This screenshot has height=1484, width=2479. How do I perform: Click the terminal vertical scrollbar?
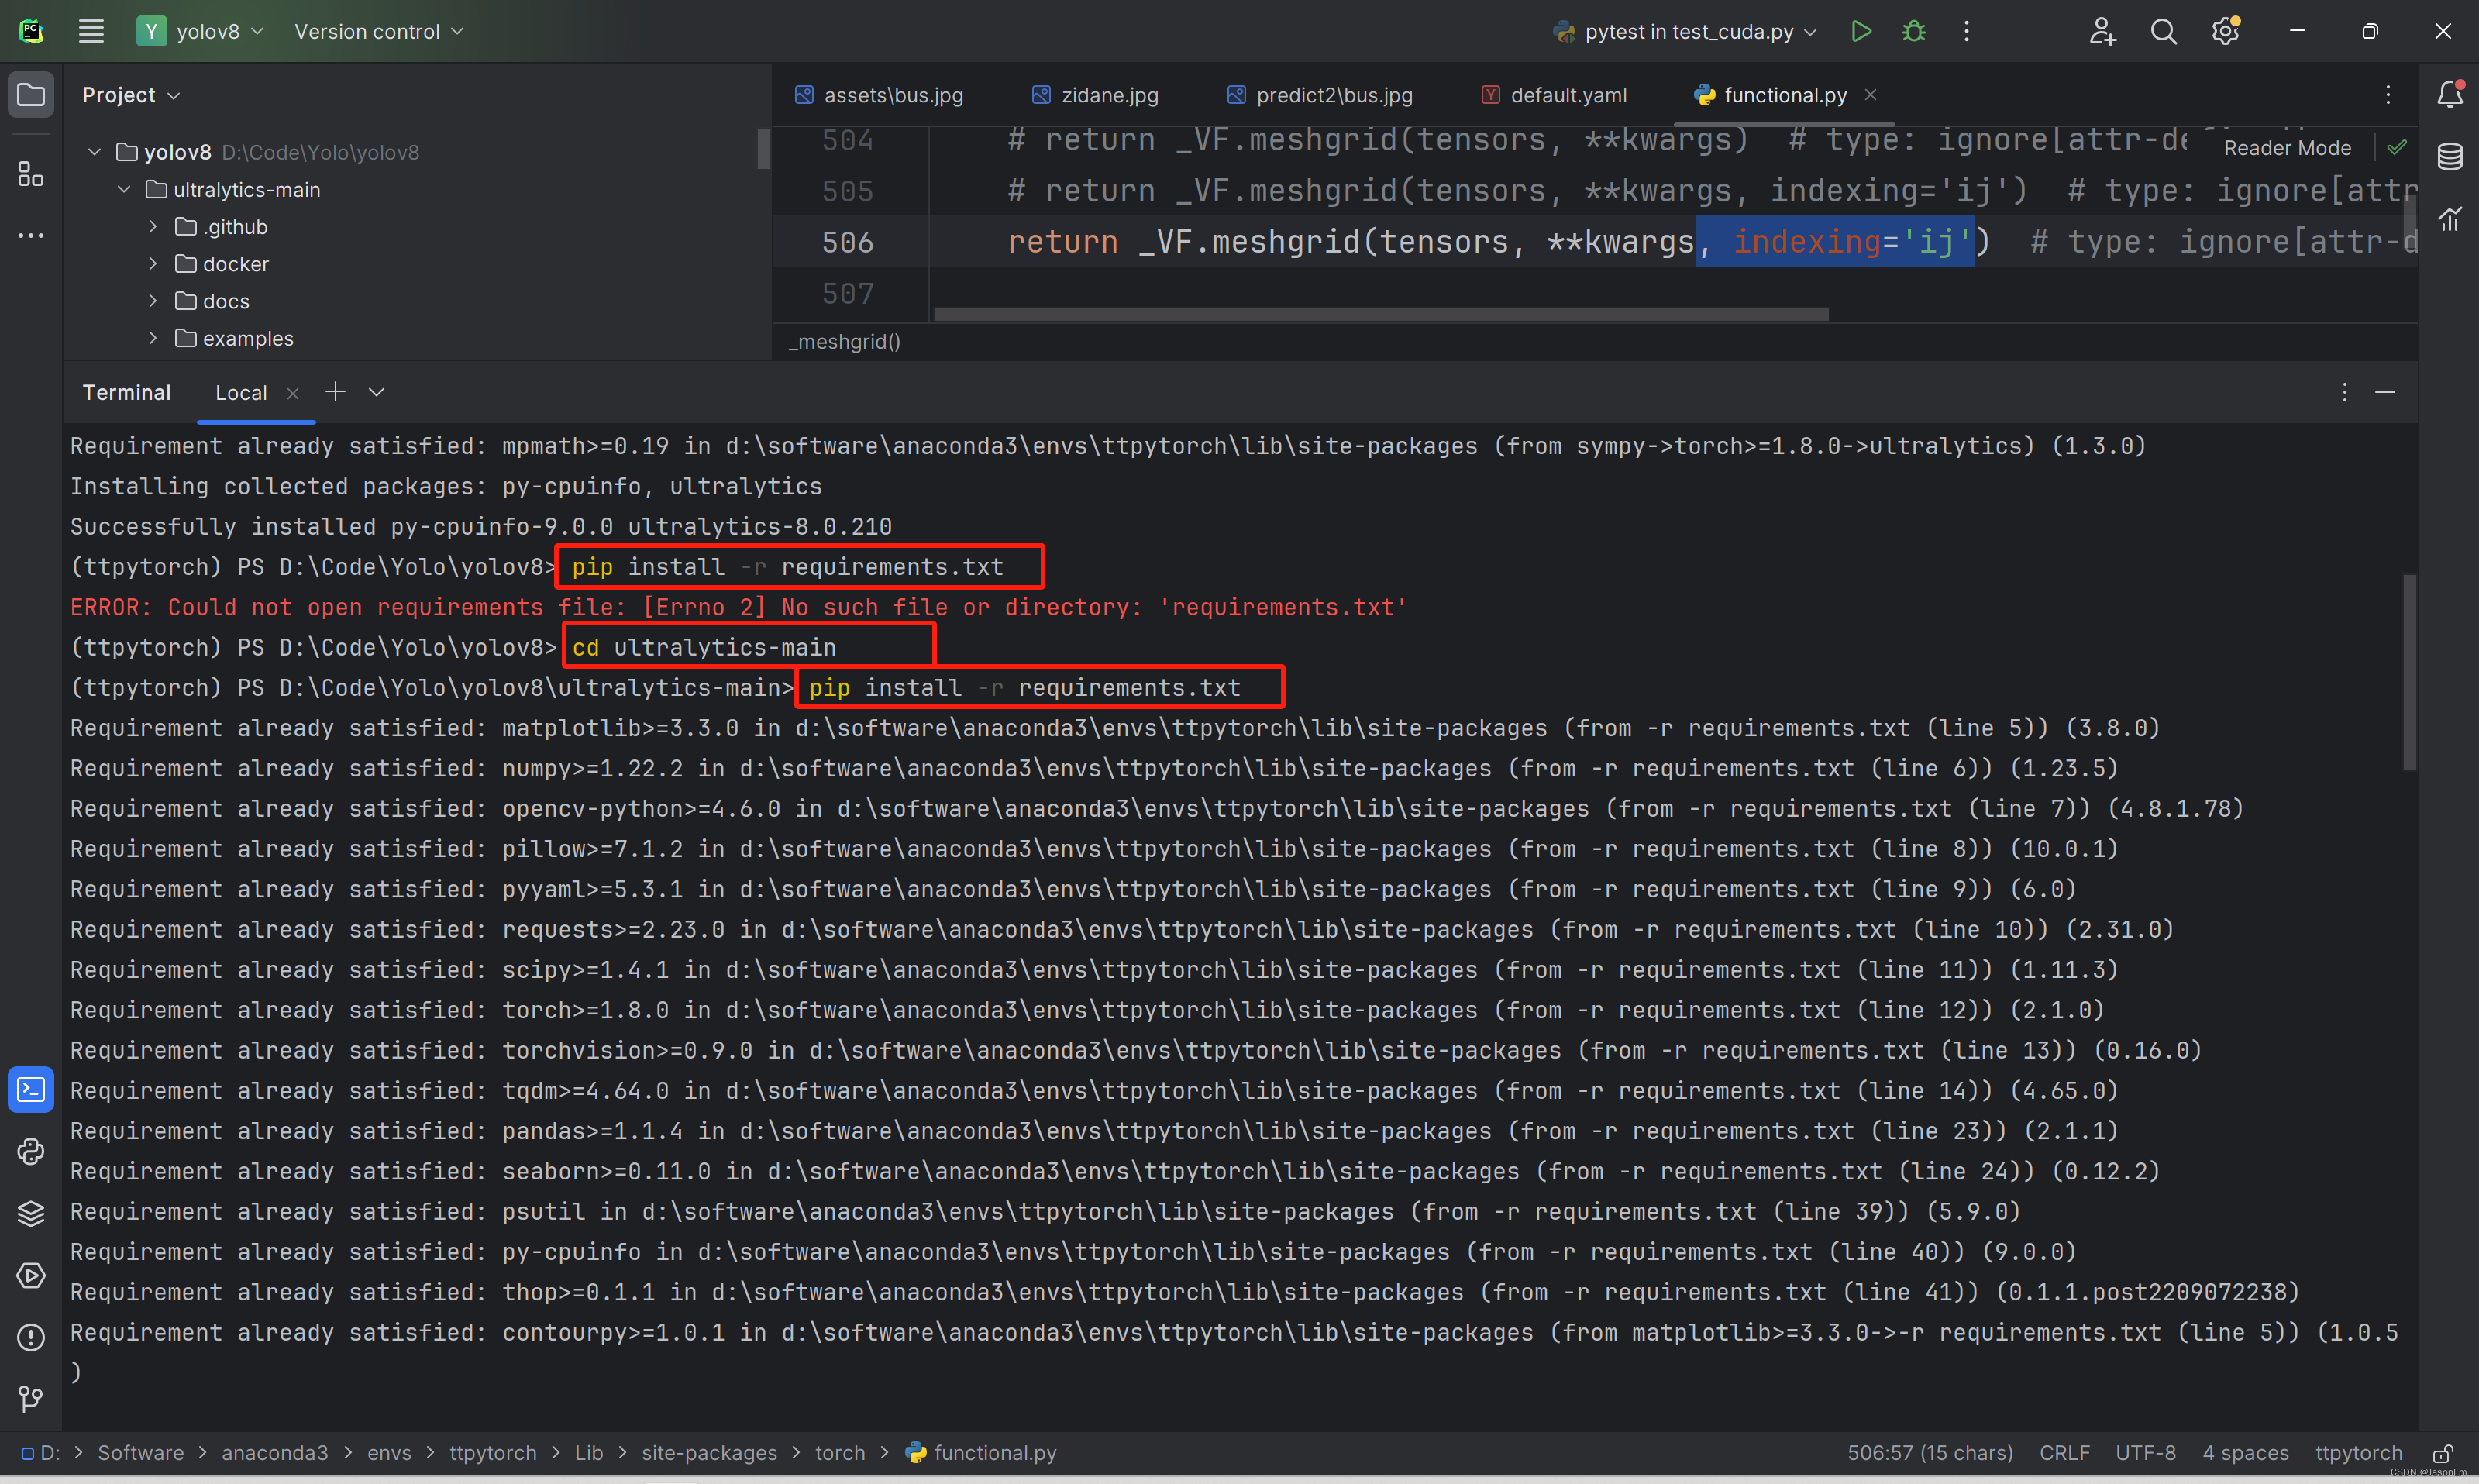pos(2409,672)
